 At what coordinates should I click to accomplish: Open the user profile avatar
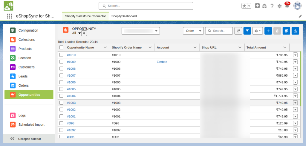[x=297, y=6]
